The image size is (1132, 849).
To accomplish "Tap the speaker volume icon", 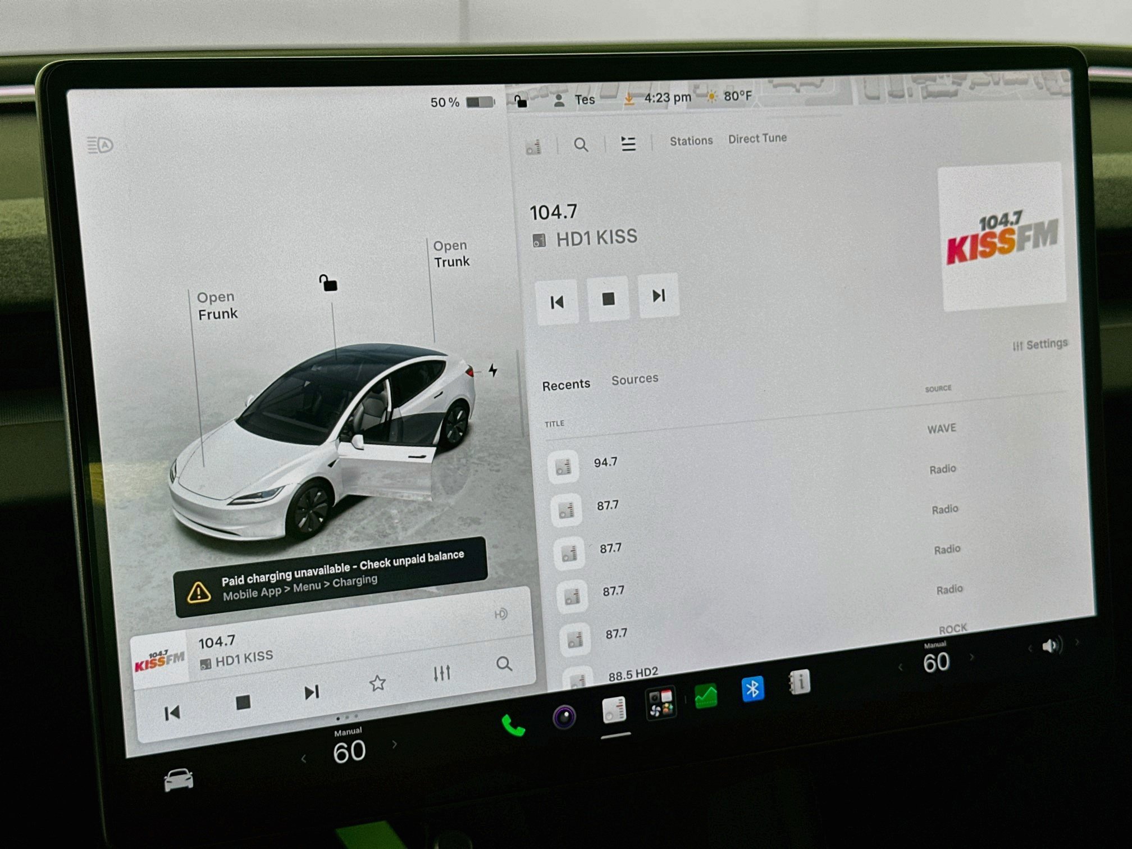I will [1052, 646].
